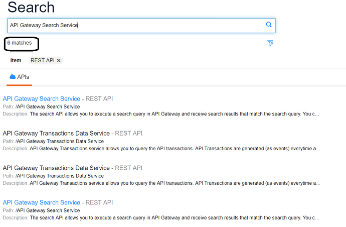
Task: Click the 6 matches count
Action: [x=20, y=43]
